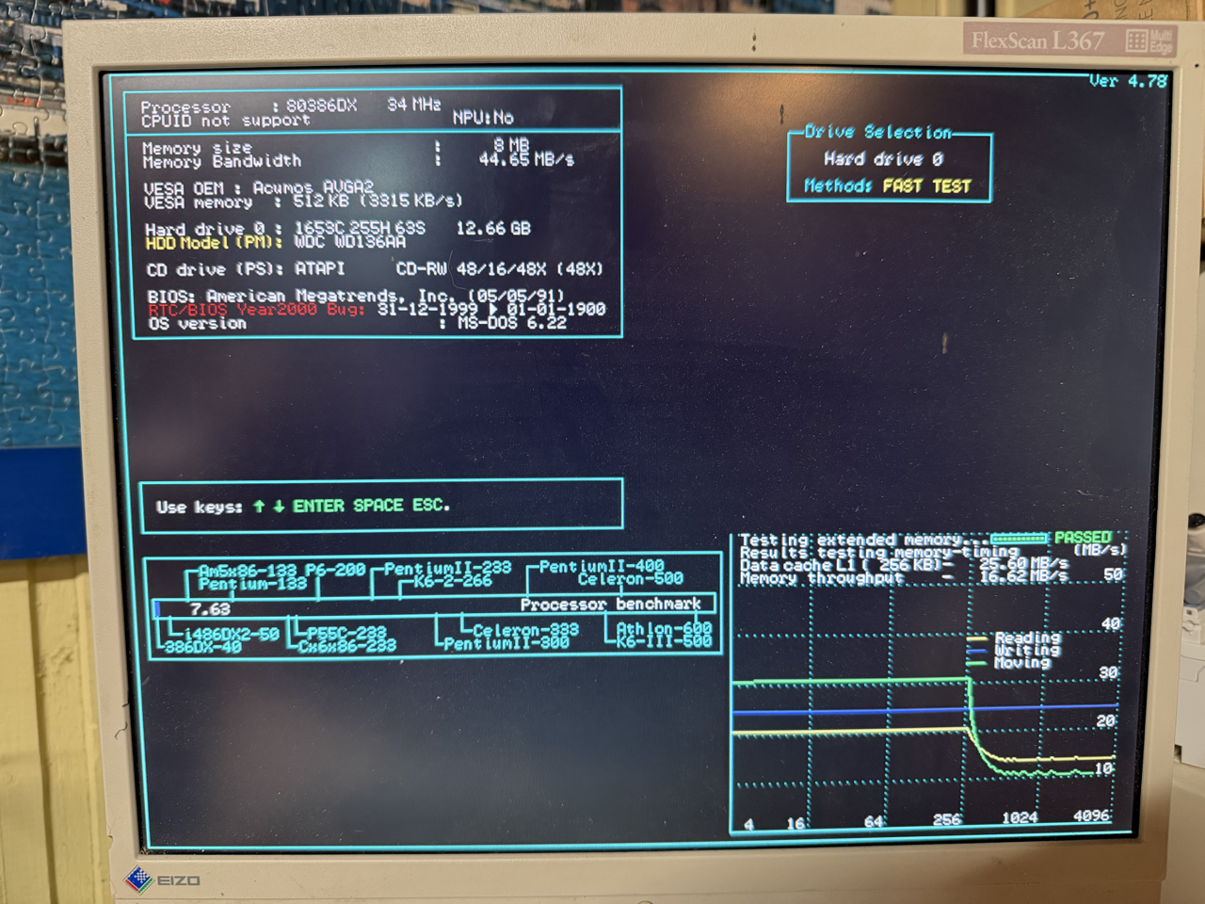Click the Celeron-500 reference label
1205x904 pixels.
point(631,578)
